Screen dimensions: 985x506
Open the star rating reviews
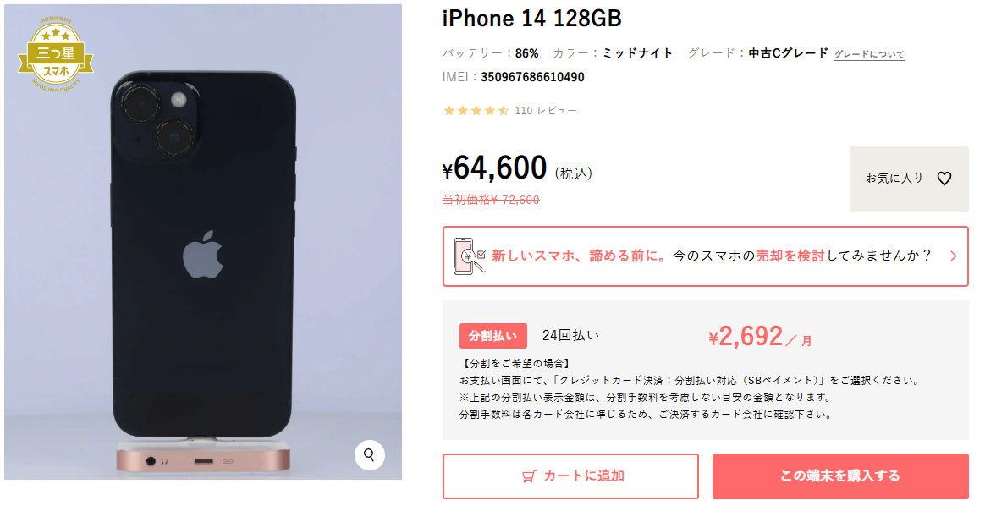click(x=476, y=111)
